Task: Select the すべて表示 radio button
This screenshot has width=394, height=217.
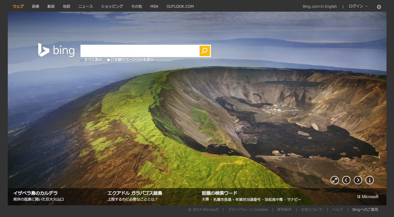Action: [82, 60]
